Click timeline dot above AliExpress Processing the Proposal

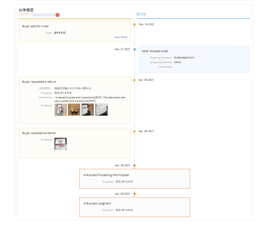pos(134,166)
